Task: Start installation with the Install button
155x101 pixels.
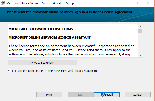Action: pos(107,95)
